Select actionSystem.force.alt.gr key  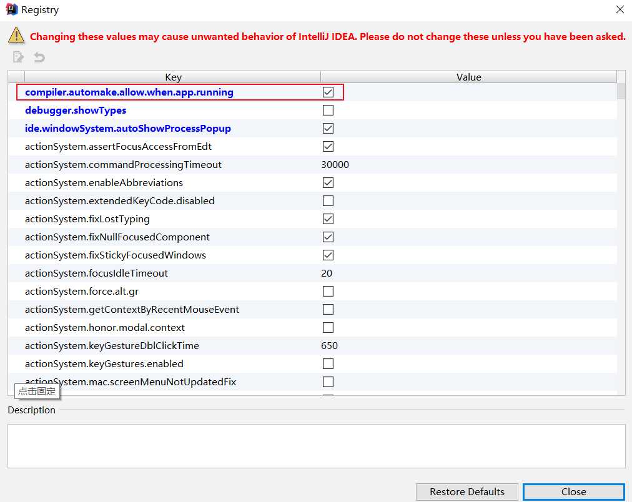(82, 292)
